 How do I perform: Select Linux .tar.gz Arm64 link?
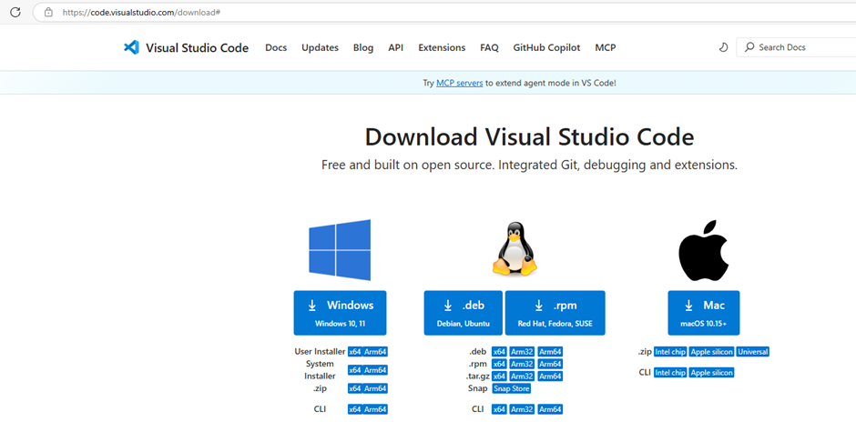(550, 377)
